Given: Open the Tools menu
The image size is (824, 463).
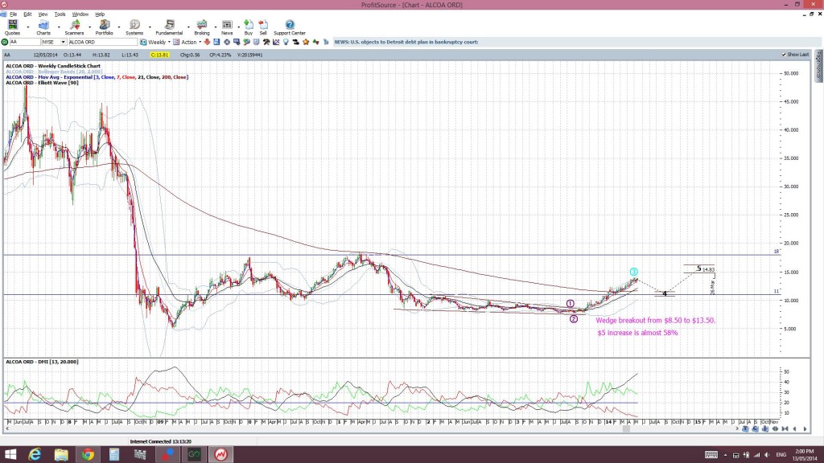Looking at the screenshot, I should 60,14.
